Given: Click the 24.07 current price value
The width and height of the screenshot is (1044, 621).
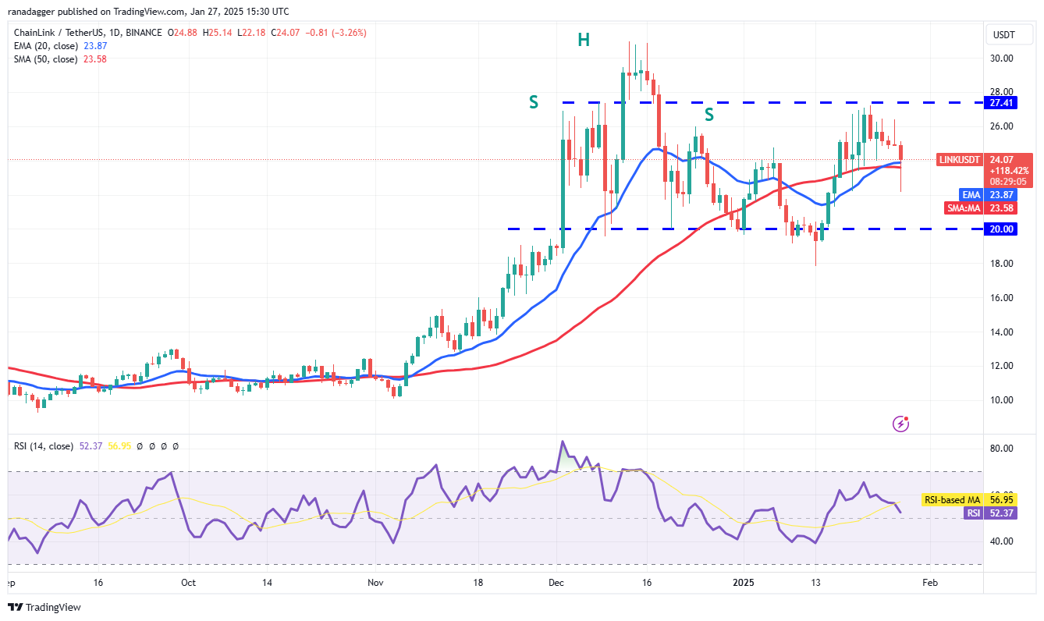Looking at the screenshot, I should tap(1003, 159).
